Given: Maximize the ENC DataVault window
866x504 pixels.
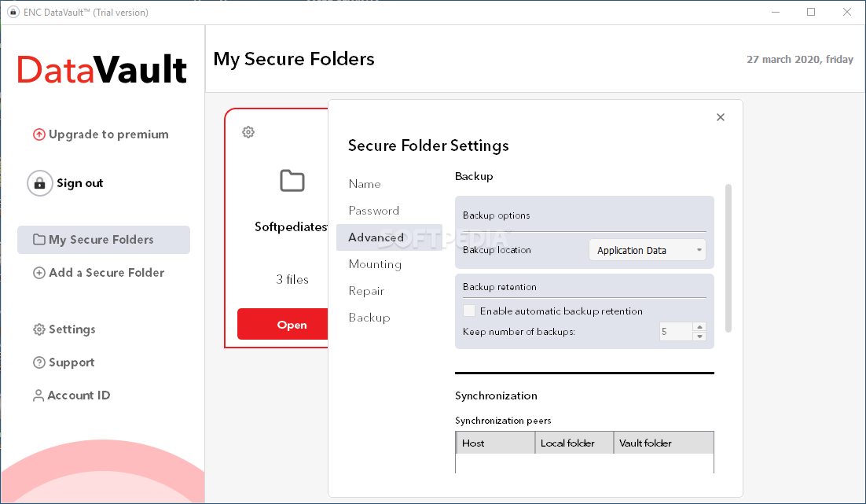Looking at the screenshot, I should tap(811, 12).
